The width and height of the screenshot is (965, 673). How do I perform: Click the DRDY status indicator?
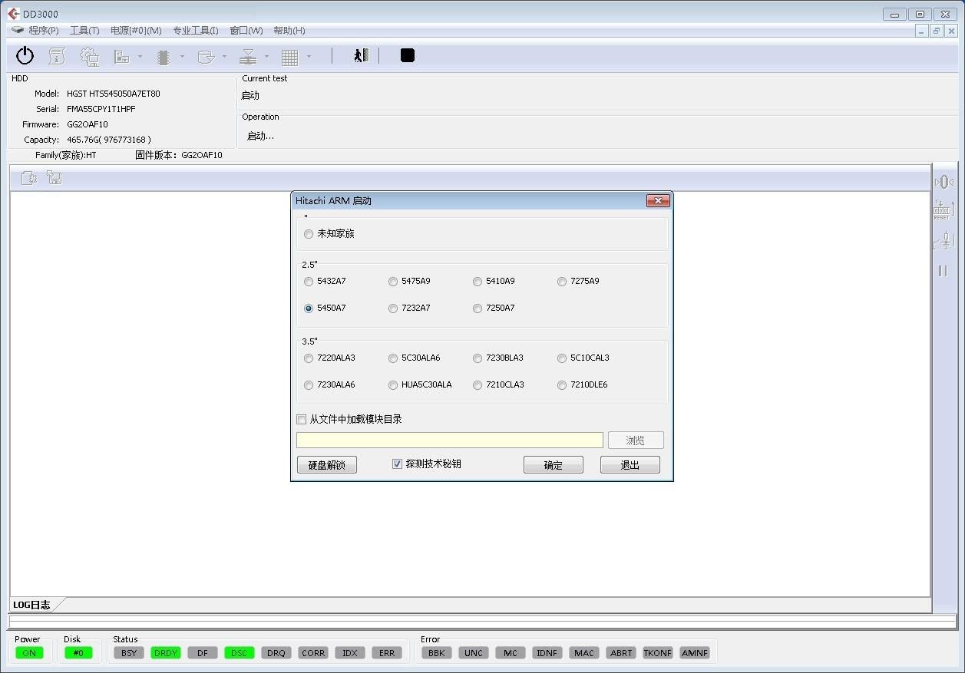[166, 653]
